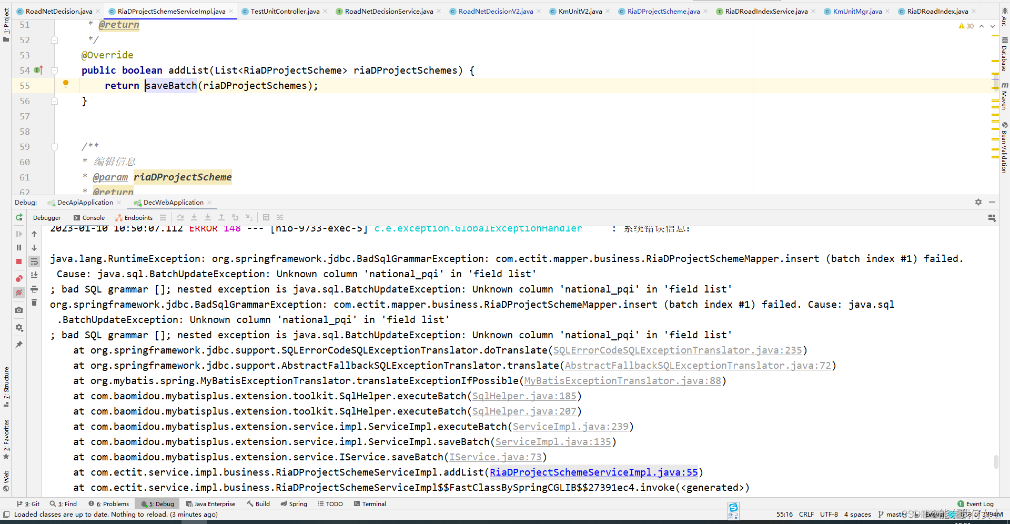This screenshot has width=1010, height=524.
Task: Open SQLErrorCodeSQLExceptionTranslator.java:235 link
Action: tap(678, 350)
